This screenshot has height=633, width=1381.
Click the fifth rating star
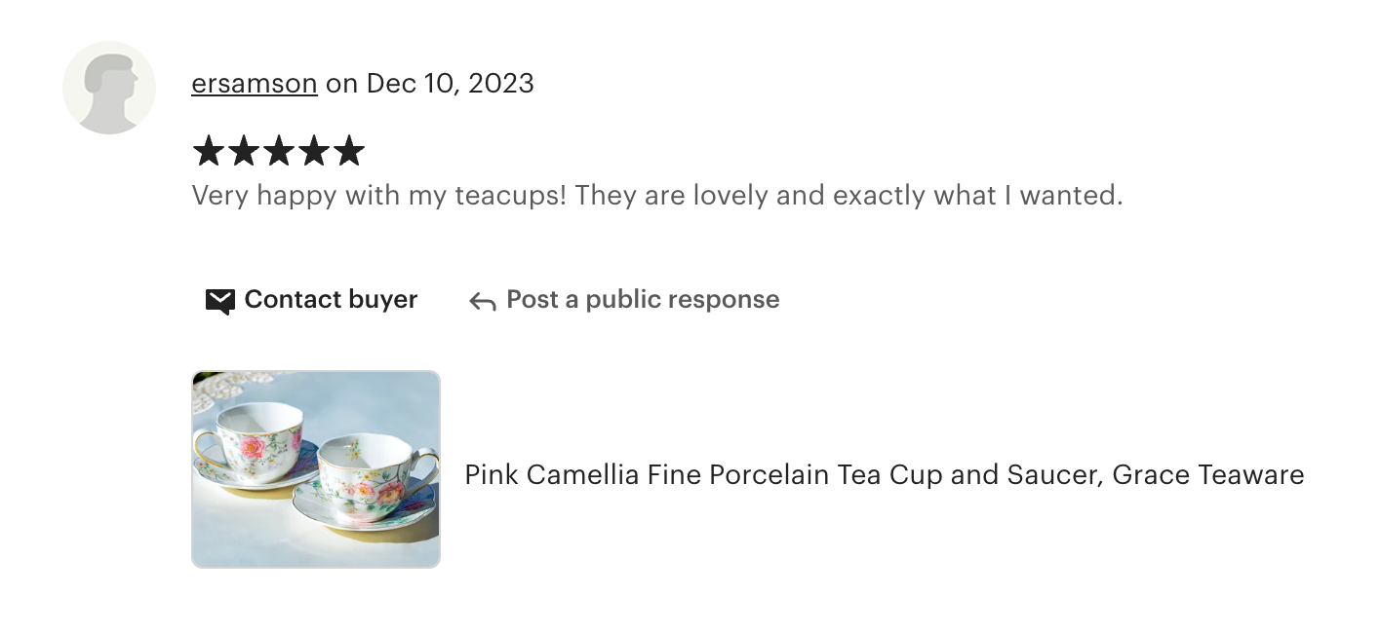click(x=348, y=151)
